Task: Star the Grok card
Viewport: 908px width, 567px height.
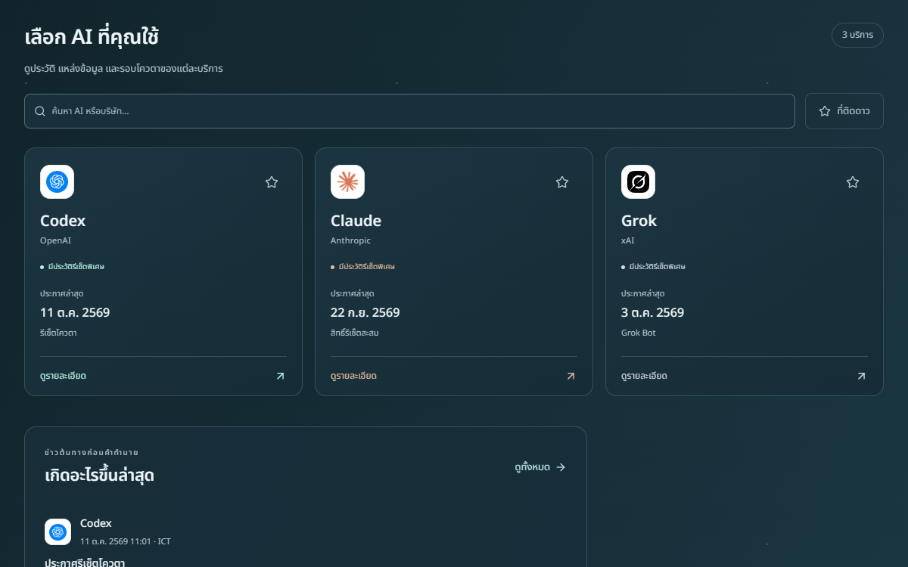Action: coord(853,182)
